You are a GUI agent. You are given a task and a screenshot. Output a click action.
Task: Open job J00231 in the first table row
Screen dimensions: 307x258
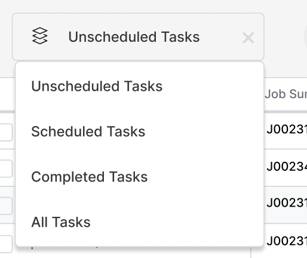click(x=287, y=129)
